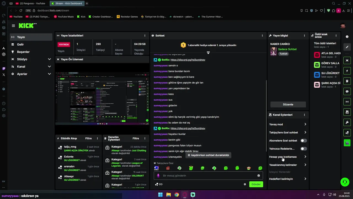Click the green clapperboard icon

click(347, 143)
